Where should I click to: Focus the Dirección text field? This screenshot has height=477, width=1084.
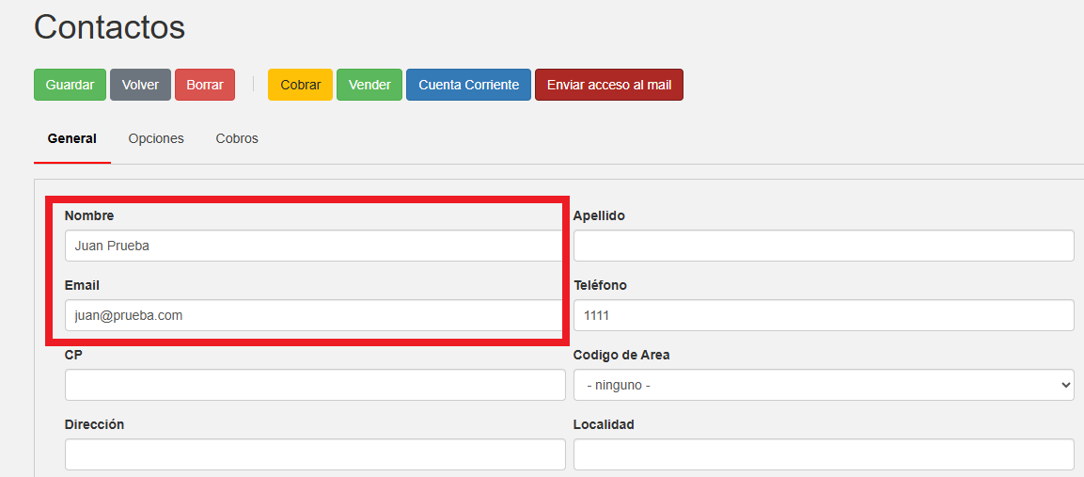[x=314, y=454]
